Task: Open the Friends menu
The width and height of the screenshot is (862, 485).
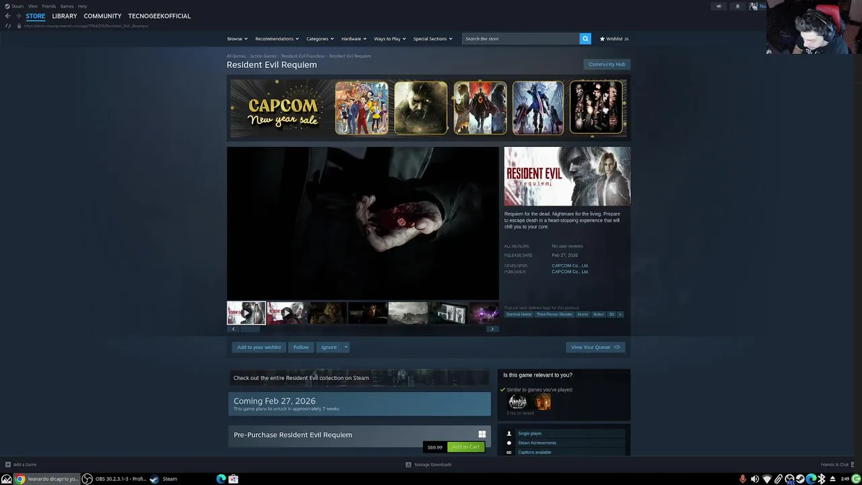Action: (x=49, y=6)
